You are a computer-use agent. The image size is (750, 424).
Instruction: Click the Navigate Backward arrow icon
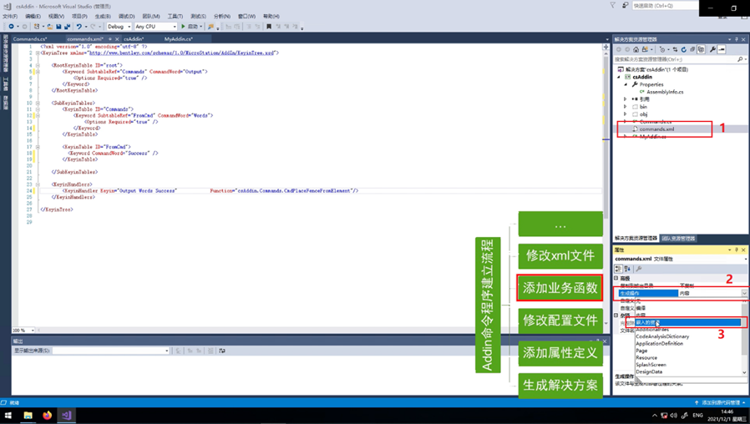pos(11,26)
